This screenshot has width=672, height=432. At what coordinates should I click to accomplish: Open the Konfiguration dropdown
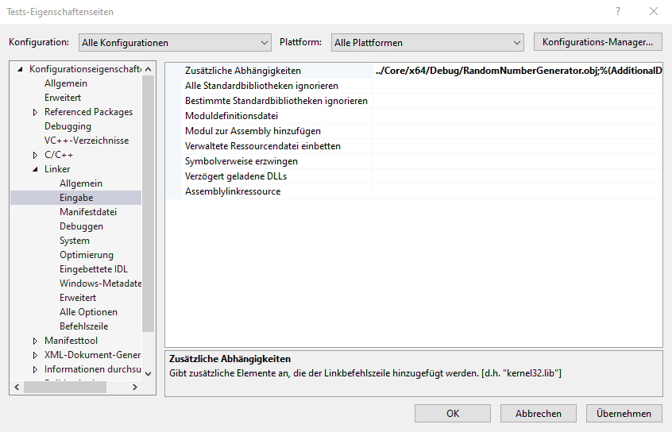click(175, 42)
